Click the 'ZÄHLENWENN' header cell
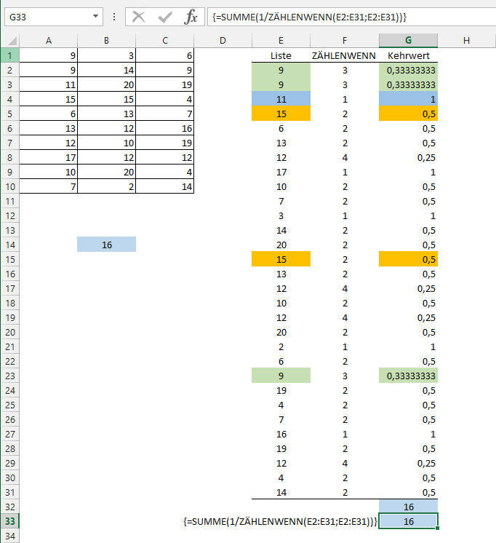 344,55
